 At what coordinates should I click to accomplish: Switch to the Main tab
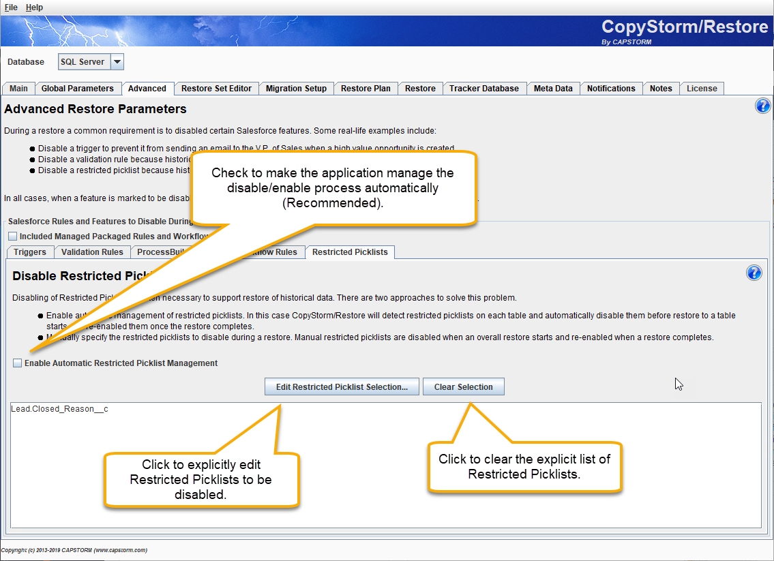point(19,89)
